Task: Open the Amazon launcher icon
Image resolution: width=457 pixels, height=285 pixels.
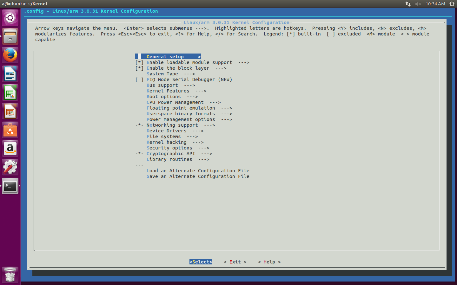Action: coord(10,149)
